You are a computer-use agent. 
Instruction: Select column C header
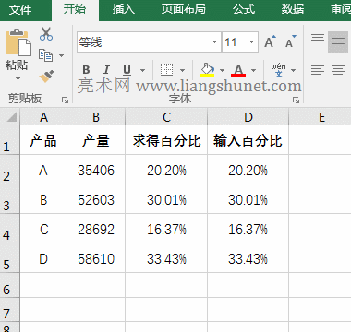click(x=166, y=117)
